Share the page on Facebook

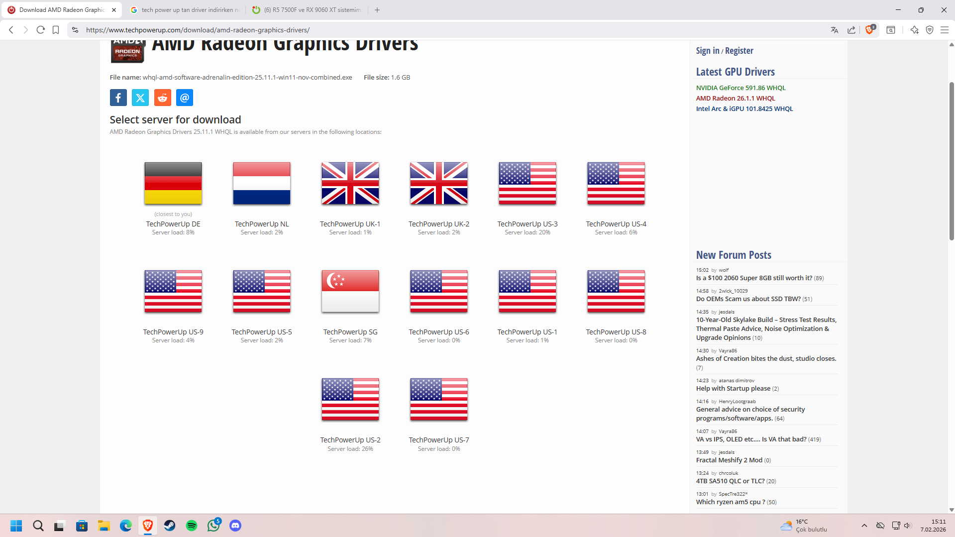(x=118, y=98)
